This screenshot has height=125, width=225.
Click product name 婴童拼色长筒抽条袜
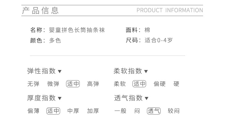pyautogui.click(x=77, y=30)
